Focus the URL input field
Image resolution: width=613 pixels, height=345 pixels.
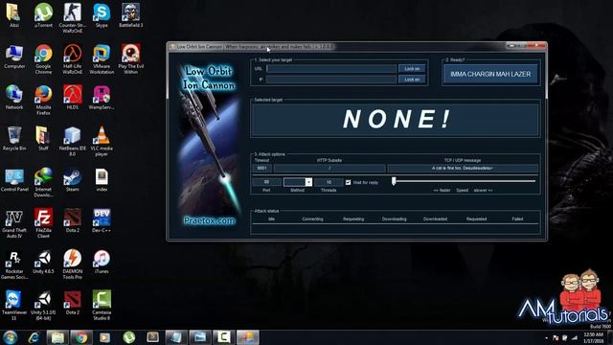pyautogui.click(x=331, y=69)
